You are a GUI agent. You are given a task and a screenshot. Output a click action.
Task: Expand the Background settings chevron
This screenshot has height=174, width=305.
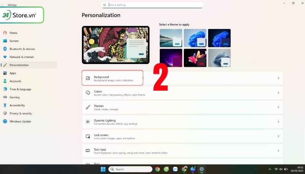click(278, 78)
